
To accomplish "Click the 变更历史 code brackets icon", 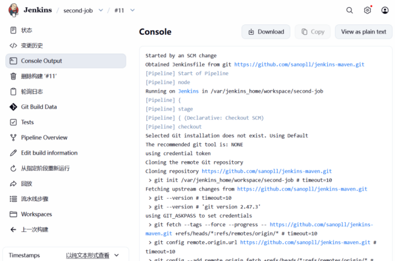I will coord(13,45).
